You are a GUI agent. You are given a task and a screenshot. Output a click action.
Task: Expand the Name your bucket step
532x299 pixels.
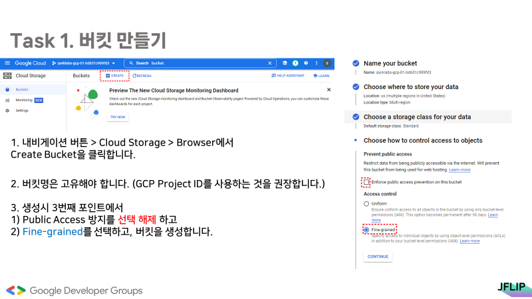390,63
